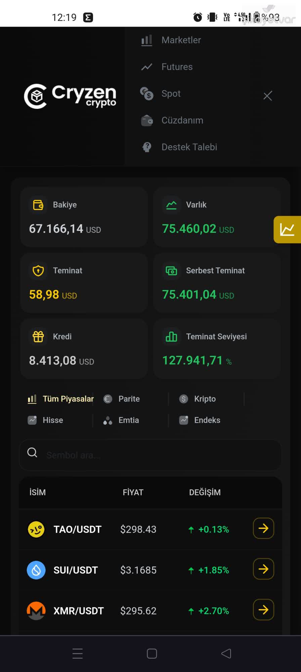Viewport: 301px width, 672px height.
Task: Click the Marketler bar chart icon
Action: click(147, 40)
